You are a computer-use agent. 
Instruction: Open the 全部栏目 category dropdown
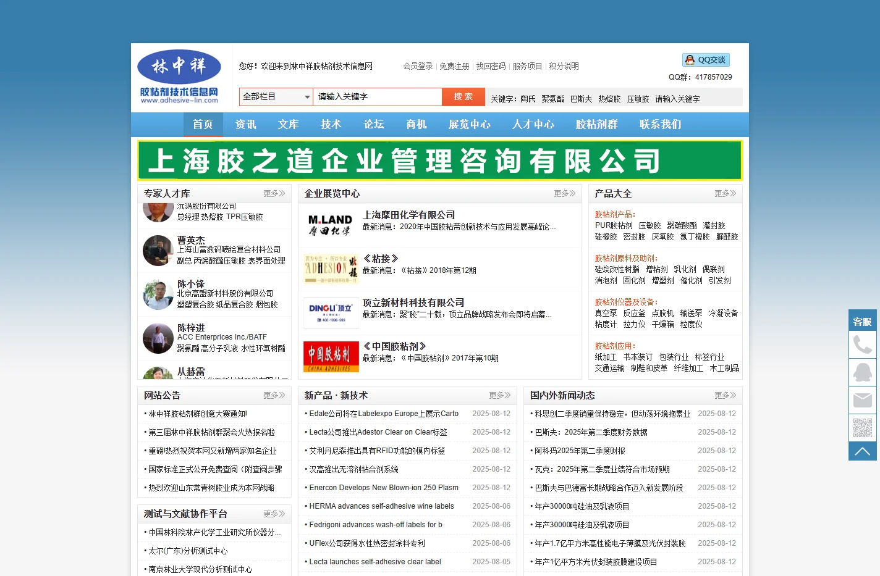276,97
